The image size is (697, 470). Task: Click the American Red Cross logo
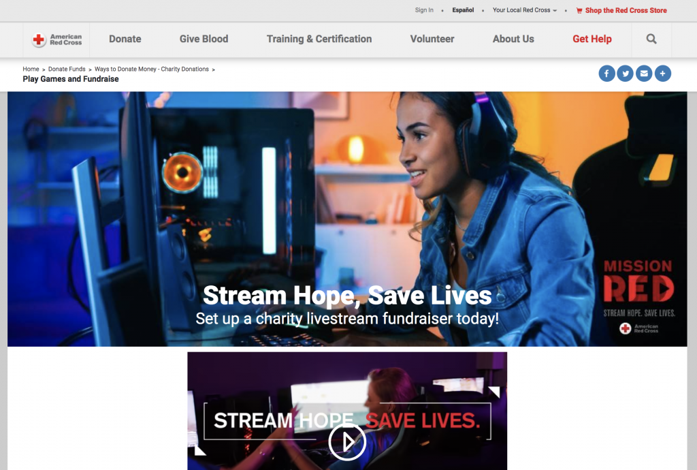point(56,40)
